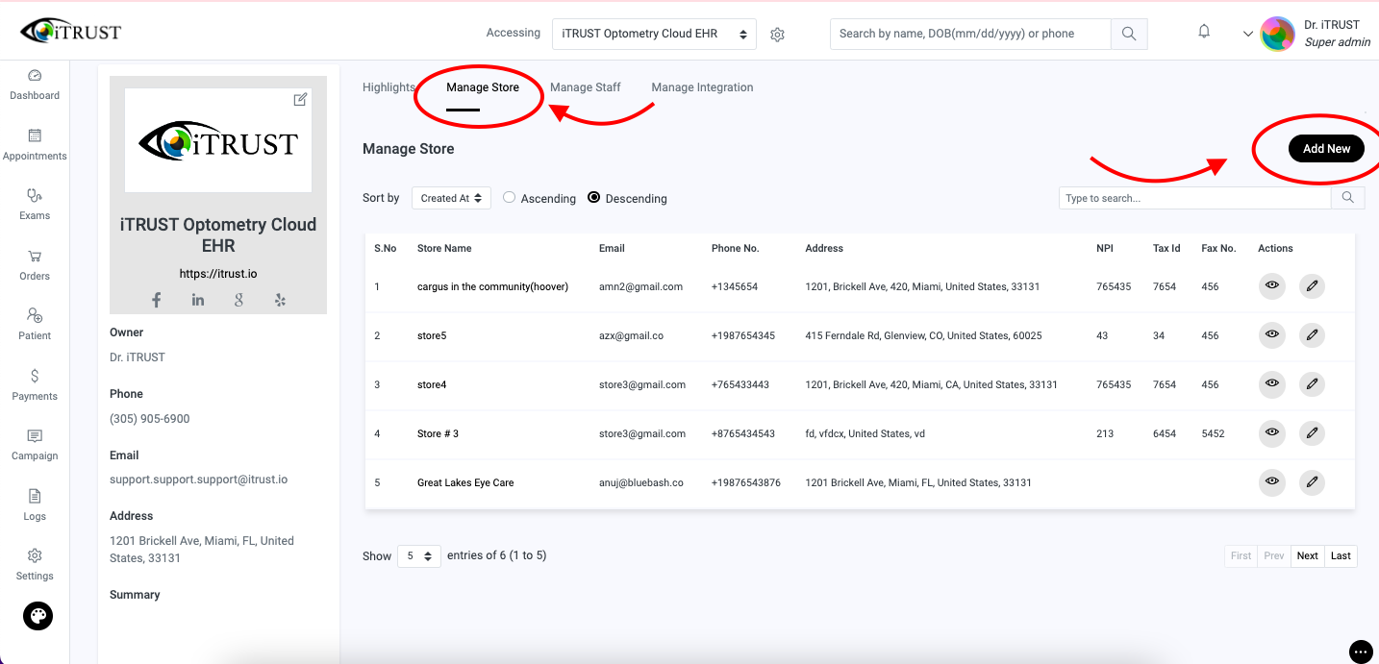The width and height of the screenshot is (1379, 664).
Task: Open the Facebook social icon link
Action: [x=157, y=300]
